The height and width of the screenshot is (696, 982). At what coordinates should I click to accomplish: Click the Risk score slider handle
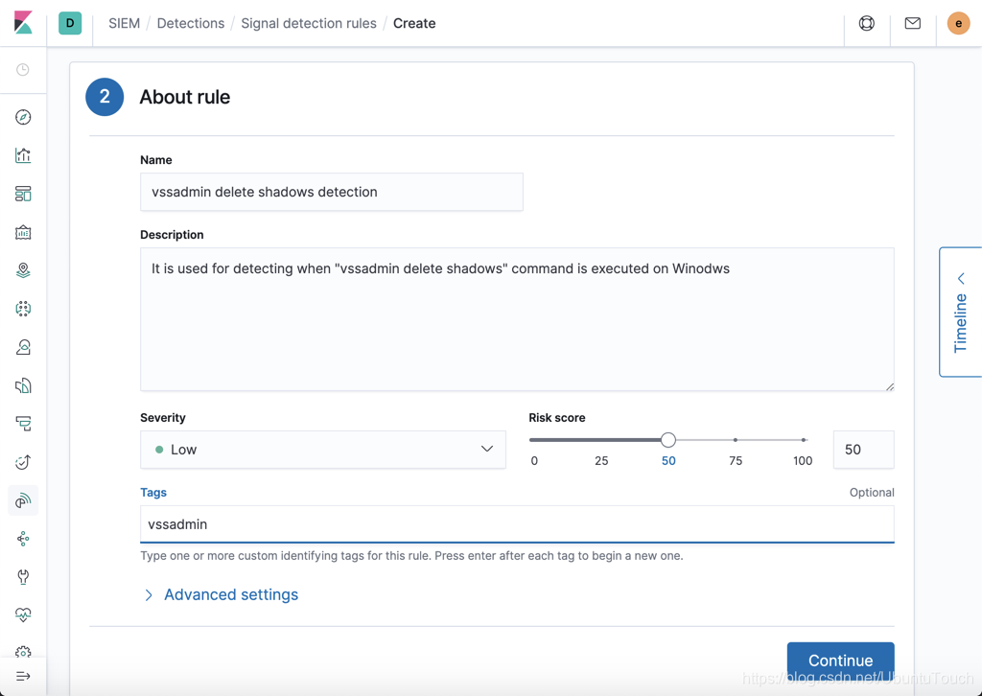pos(668,440)
